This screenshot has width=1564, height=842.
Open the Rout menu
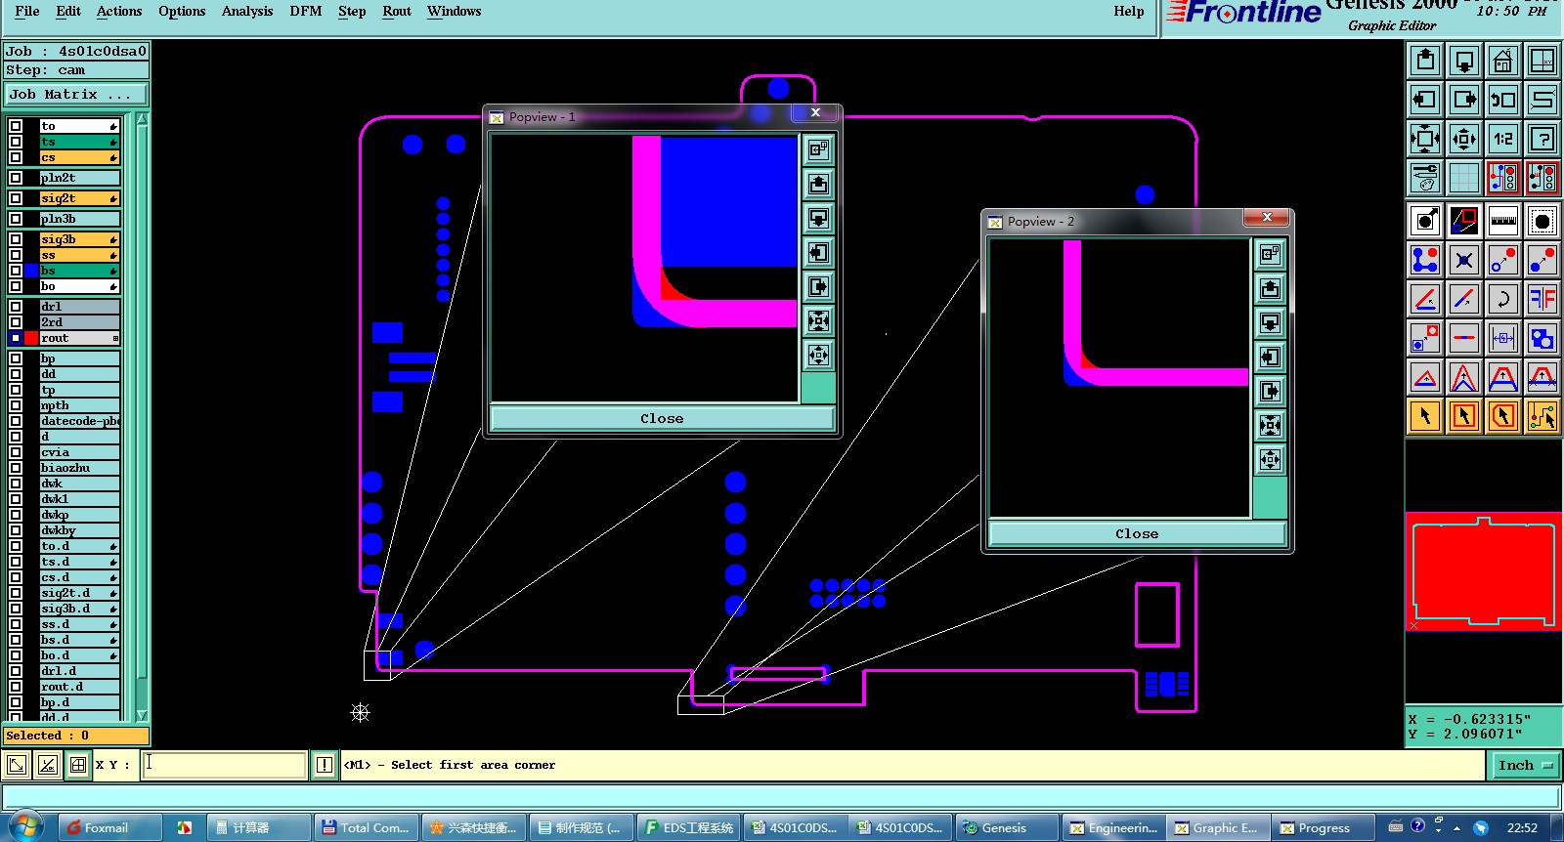[397, 11]
